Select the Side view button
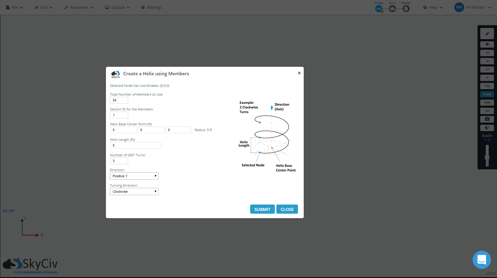 487,103
